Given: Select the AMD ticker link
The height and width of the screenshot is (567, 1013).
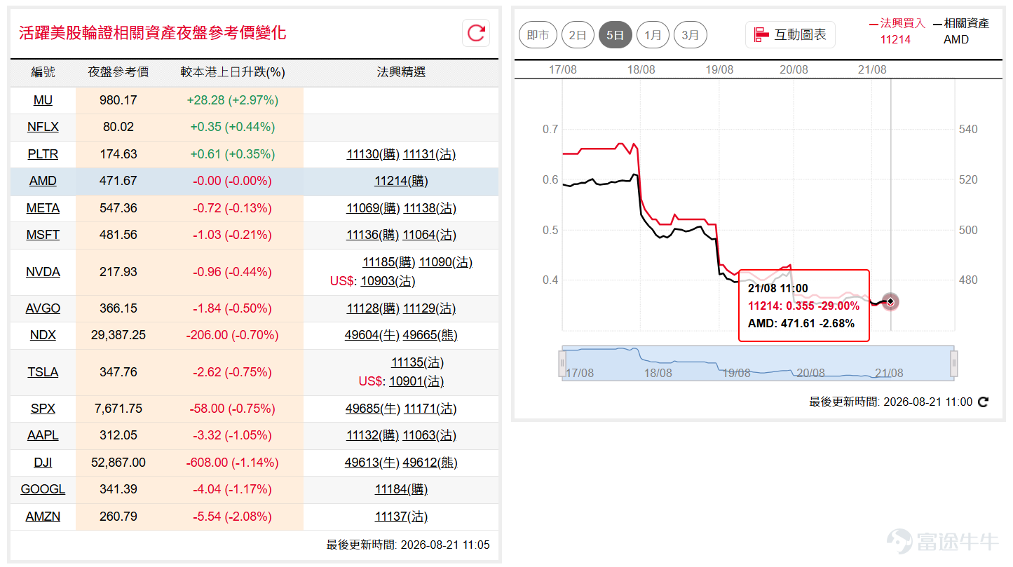Looking at the screenshot, I should [43, 181].
